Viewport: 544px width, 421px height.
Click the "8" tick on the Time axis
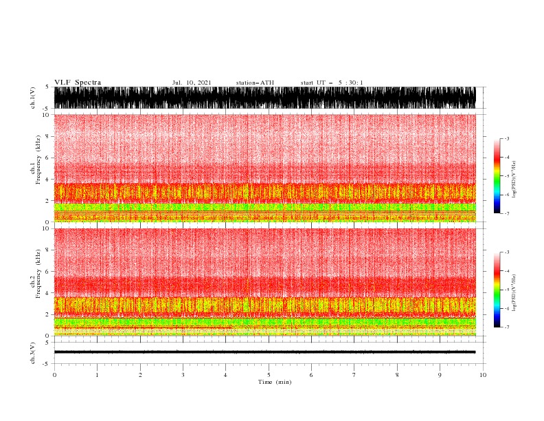point(397,375)
